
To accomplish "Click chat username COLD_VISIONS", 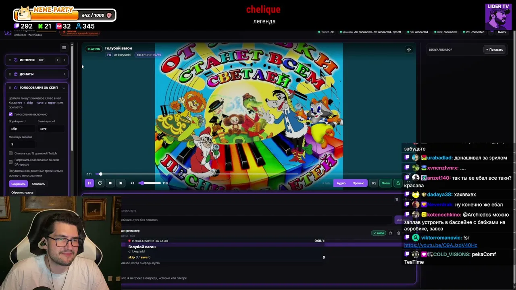I will (451, 254).
